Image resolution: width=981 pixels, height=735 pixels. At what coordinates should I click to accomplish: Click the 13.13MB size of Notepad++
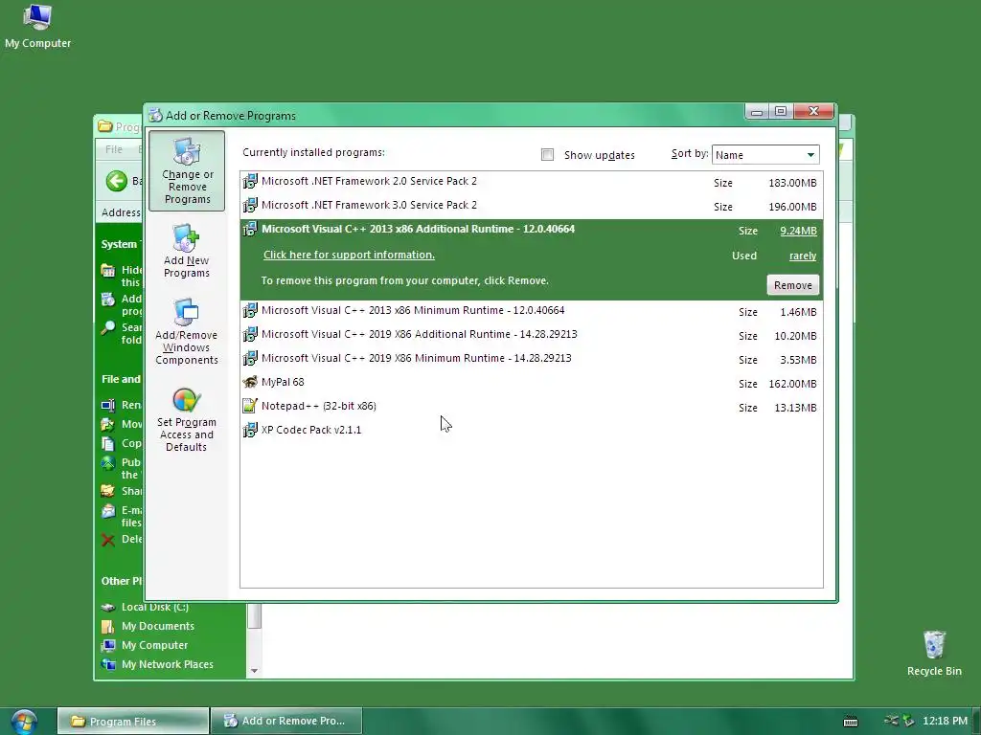tap(795, 408)
